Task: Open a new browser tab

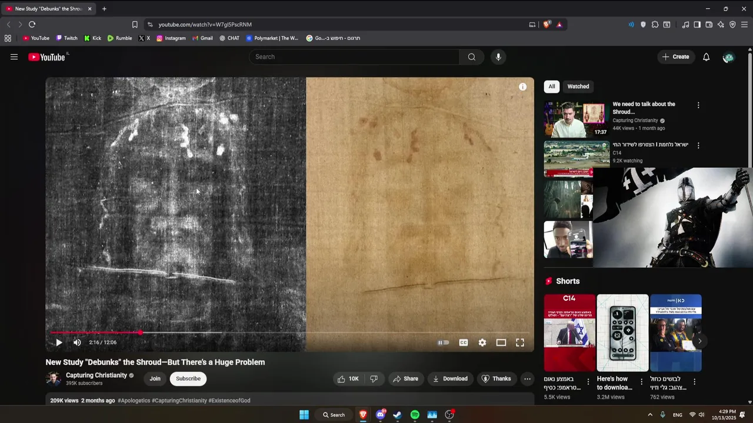Action: pyautogui.click(x=104, y=9)
